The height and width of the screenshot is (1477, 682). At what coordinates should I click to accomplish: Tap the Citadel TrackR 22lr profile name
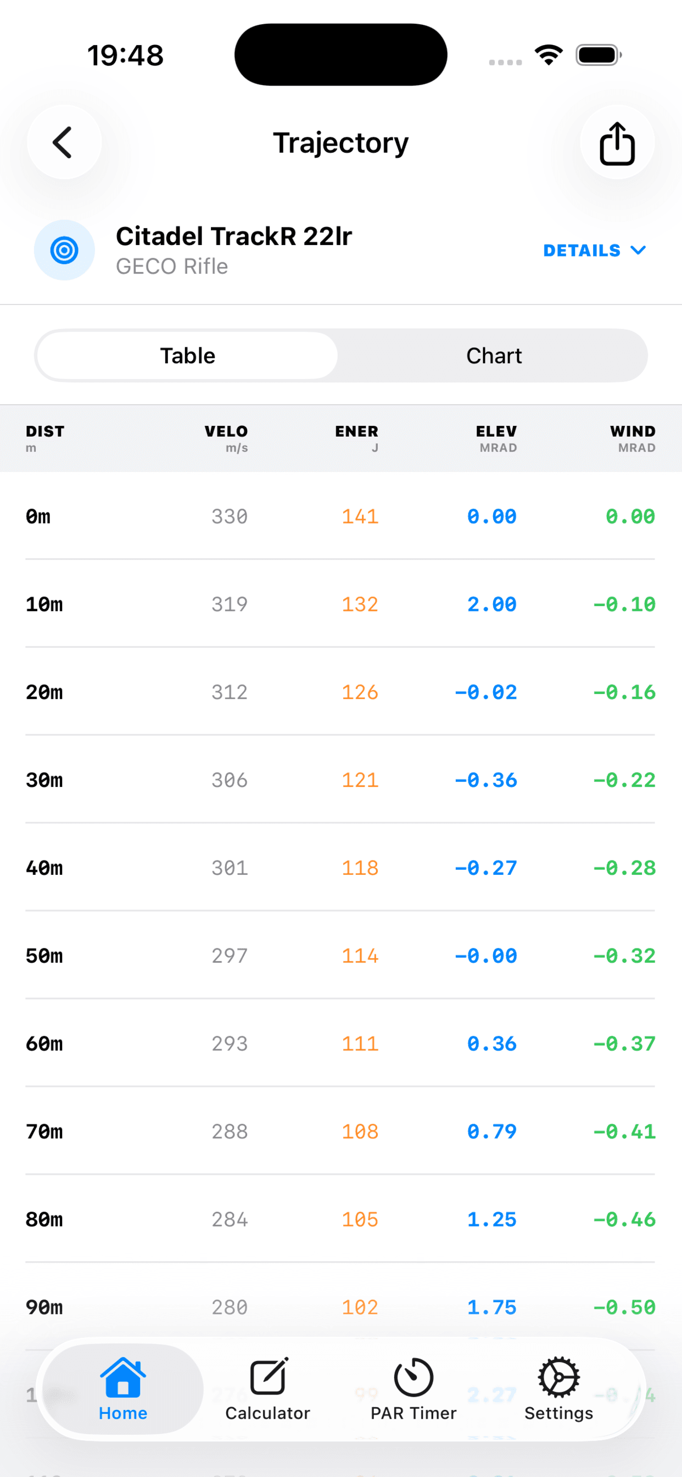tap(233, 236)
